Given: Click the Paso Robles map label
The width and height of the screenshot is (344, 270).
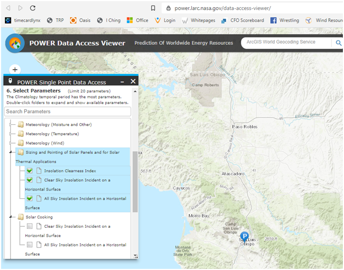Looking at the screenshot, I should point(245,127).
